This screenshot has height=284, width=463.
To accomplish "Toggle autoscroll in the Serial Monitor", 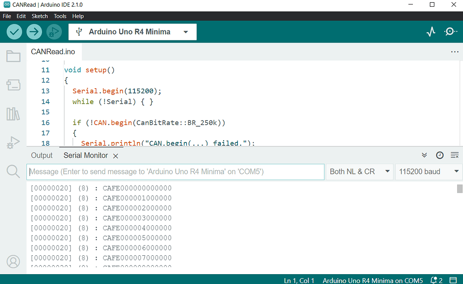I will click(x=424, y=155).
